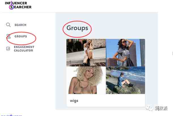173x116 pixels.
Task: Click the white footer area of wigs card
Action: tap(106, 100)
